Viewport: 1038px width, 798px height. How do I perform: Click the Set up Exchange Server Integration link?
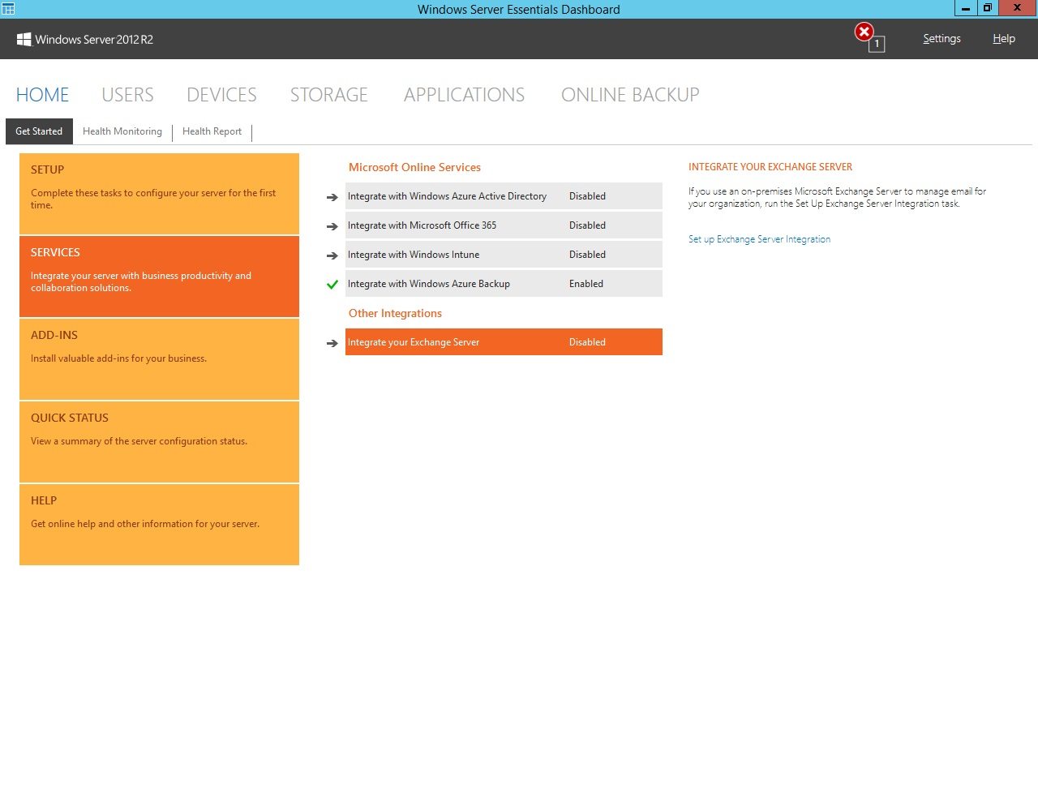(759, 239)
